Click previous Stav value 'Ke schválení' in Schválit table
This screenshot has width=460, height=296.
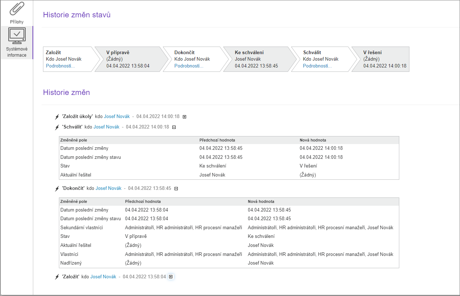click(213, 166)
